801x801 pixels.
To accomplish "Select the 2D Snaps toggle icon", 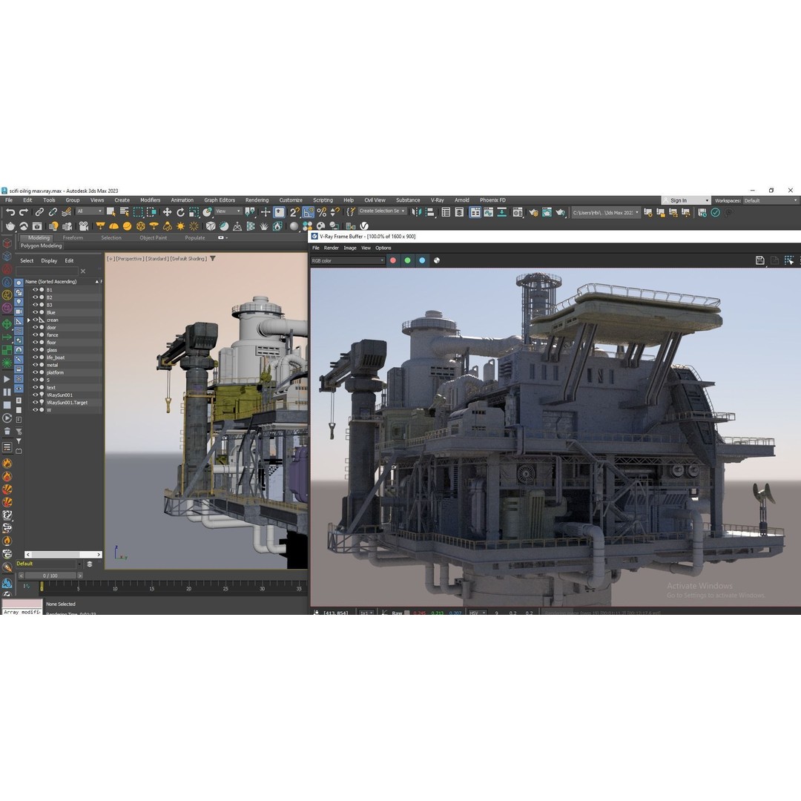I will tap(294, 212).
